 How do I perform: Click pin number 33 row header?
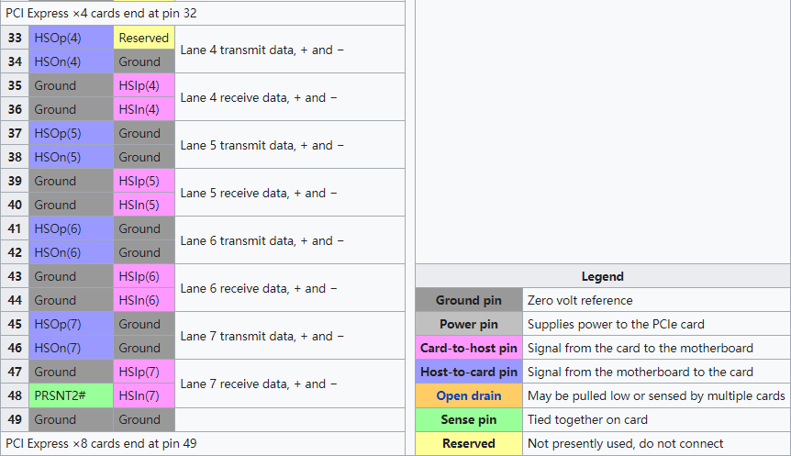pos(15,38)
